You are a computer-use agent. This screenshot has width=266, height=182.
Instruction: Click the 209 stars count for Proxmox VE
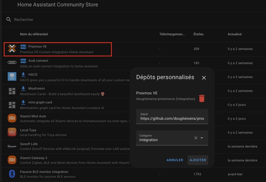(x=196, y=49)
